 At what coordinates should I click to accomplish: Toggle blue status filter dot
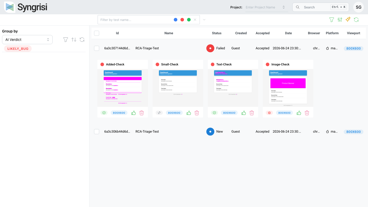coord(176,20)
